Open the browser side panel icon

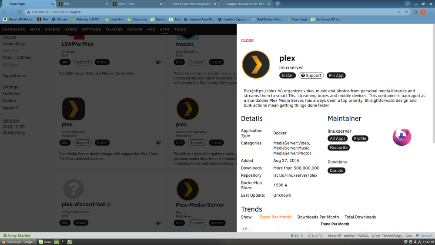(415, 12)
